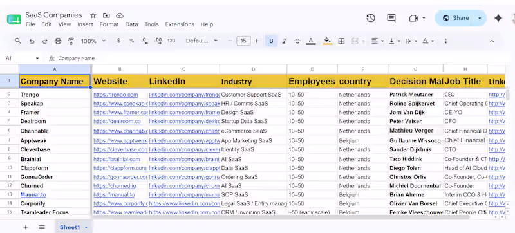This screenshot has width=515, height=233.
Task: Select the Teamleader Focus cell
Action: point(55,212)
